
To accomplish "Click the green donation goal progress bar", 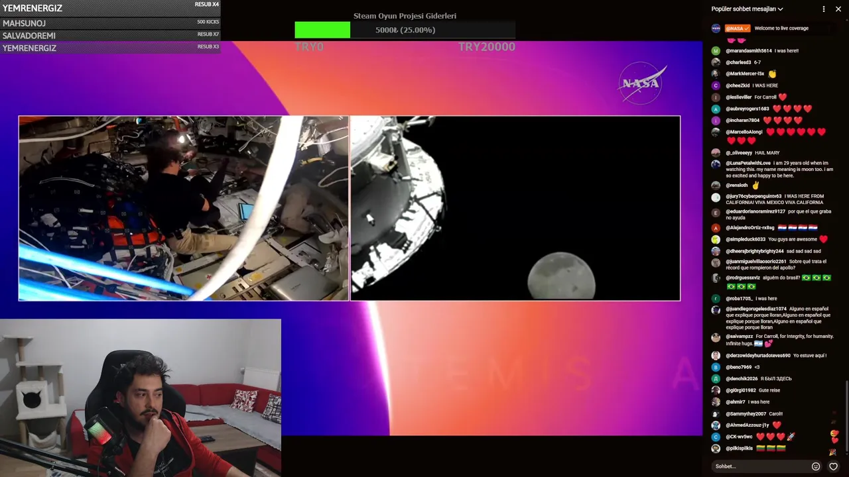I will click(322, 30).
